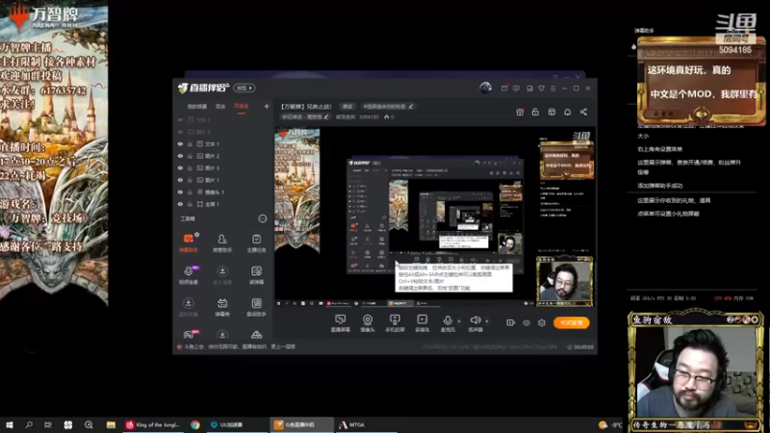
Task: Click the unlock padlock icon in room toolbar
Action: 535,112
